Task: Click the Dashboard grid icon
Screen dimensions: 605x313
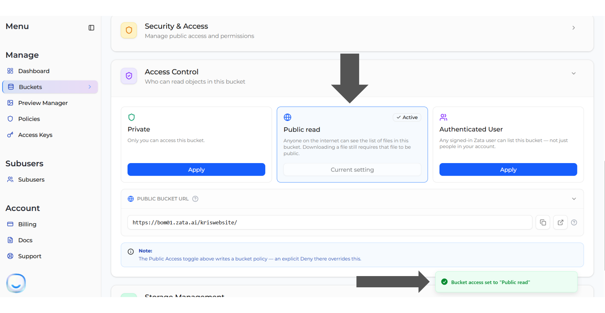Action: coord(10,71)
